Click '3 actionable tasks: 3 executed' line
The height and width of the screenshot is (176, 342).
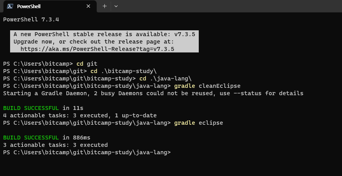click(x=56, y=145)
